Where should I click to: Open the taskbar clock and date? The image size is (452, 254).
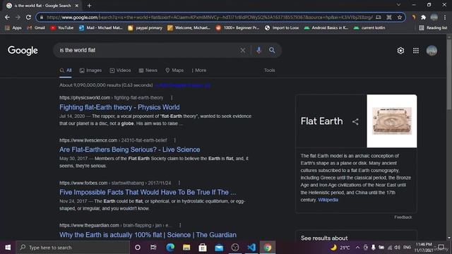coord(424,248)
